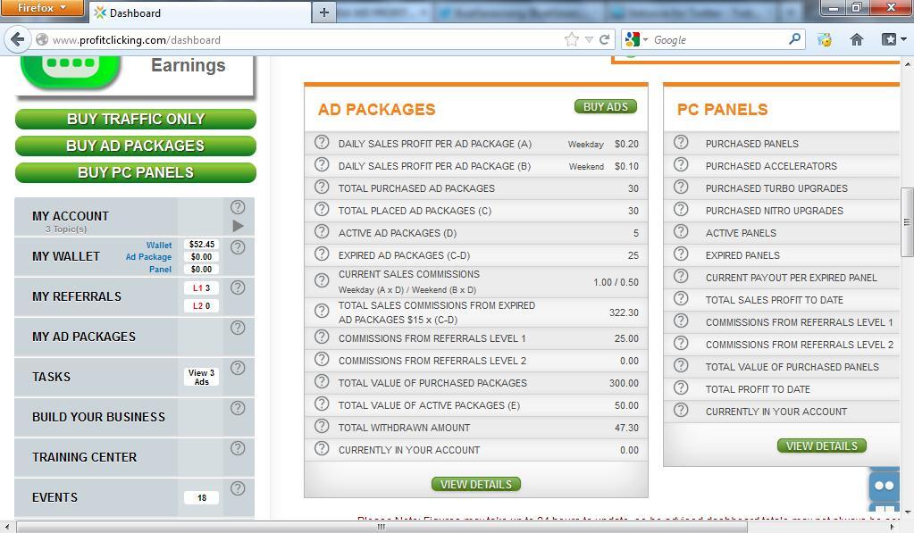This screenshot has width=914, height=533.
Task: Open help for Purchased Panels row
Action: [681, 142]
